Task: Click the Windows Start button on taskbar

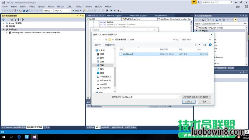Action: pyautogui.click(x=4, y=137)
